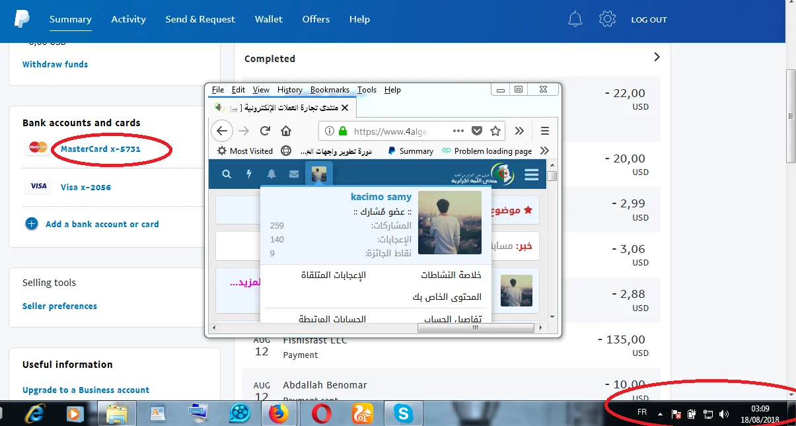The image size is (796, 426).
Task: Click the forum search magnifier icon
Action: click(227, 174)
